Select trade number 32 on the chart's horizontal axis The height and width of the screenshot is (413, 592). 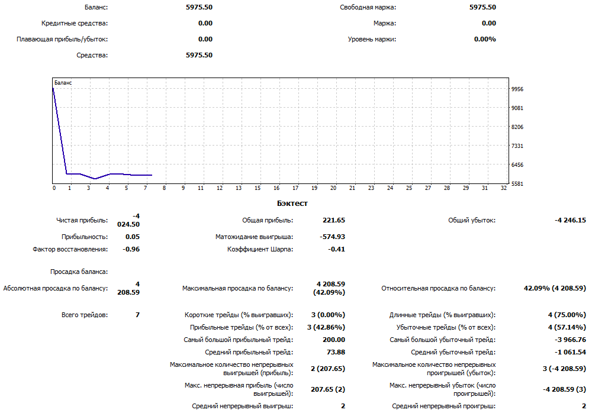[503, 188]
